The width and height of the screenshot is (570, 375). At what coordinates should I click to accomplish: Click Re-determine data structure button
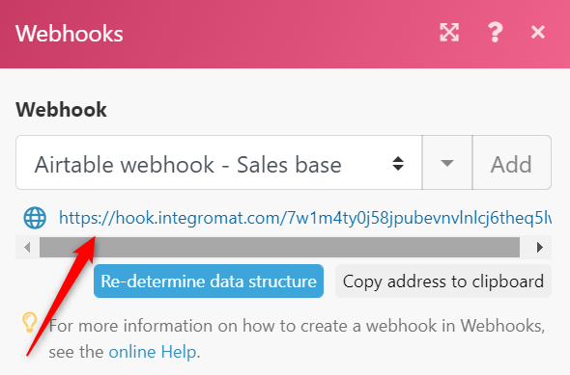209,281
